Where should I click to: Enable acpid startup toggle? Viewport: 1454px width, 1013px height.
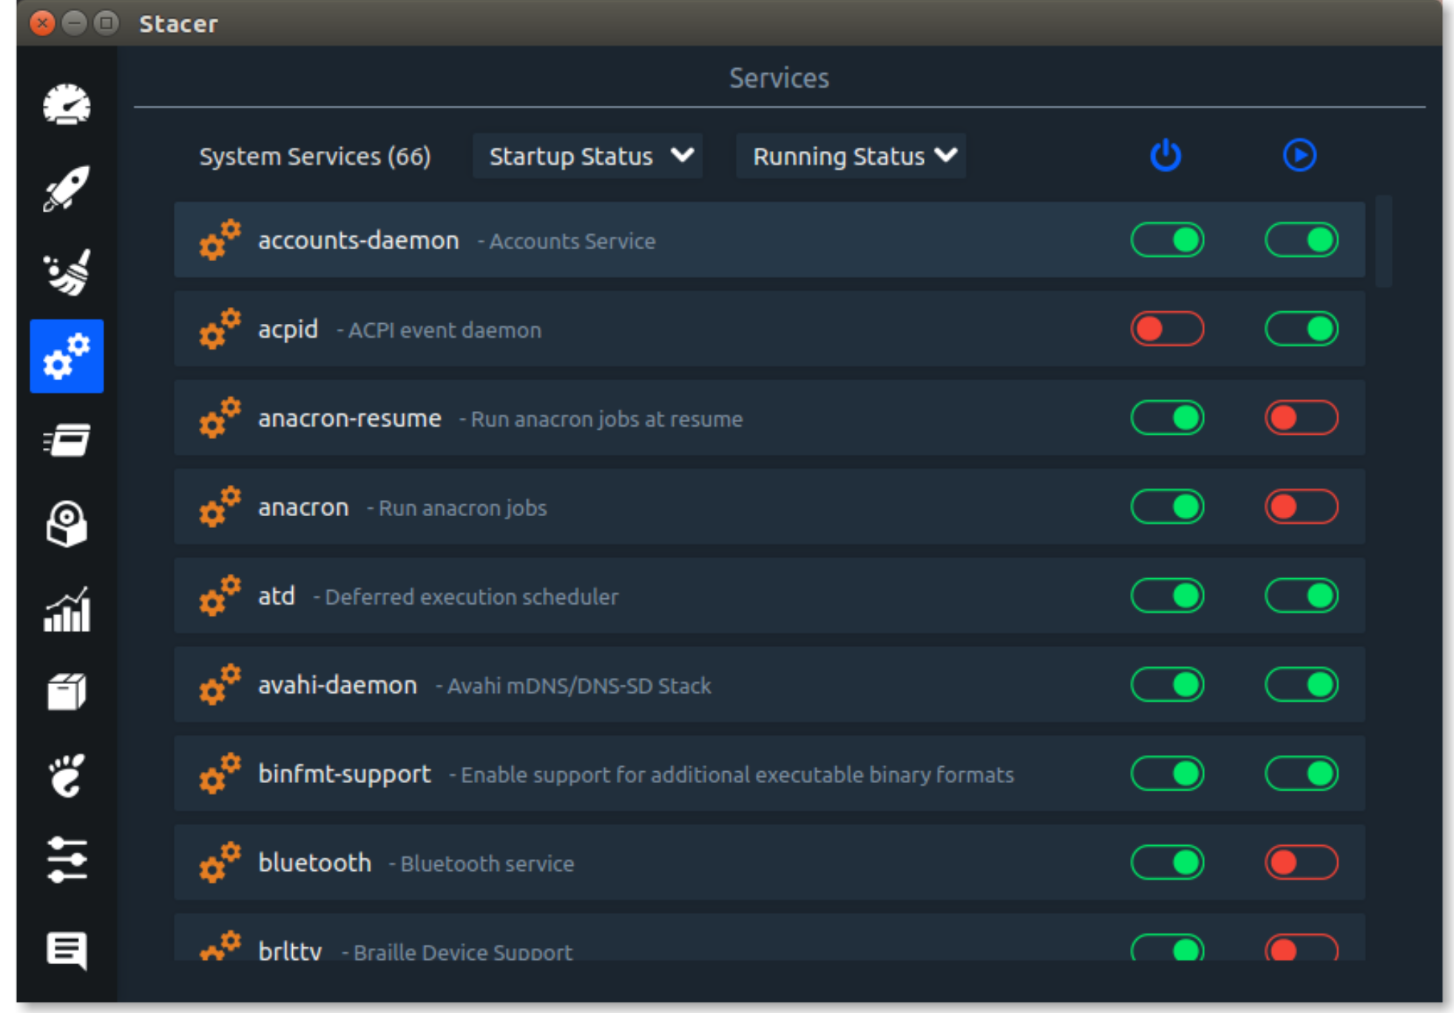pyautogui.click(x=1167, y=329)
